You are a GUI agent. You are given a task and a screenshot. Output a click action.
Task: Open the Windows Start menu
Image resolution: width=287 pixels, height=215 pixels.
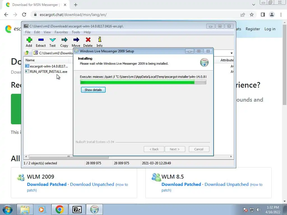pos(7,209)
